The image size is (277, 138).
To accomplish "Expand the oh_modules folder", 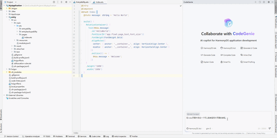I will pyautogui.click(x=7, y=72).
